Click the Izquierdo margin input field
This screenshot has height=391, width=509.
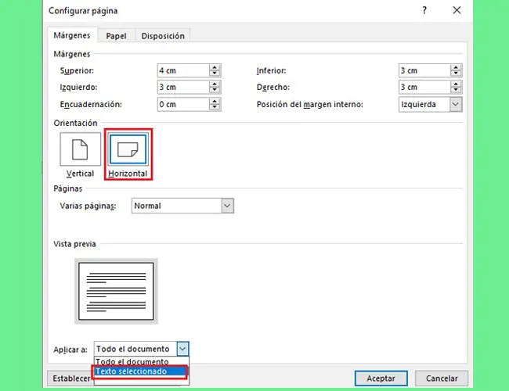point(183,88)
